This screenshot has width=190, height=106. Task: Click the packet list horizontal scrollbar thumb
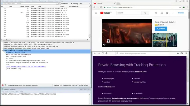(7, 40)
